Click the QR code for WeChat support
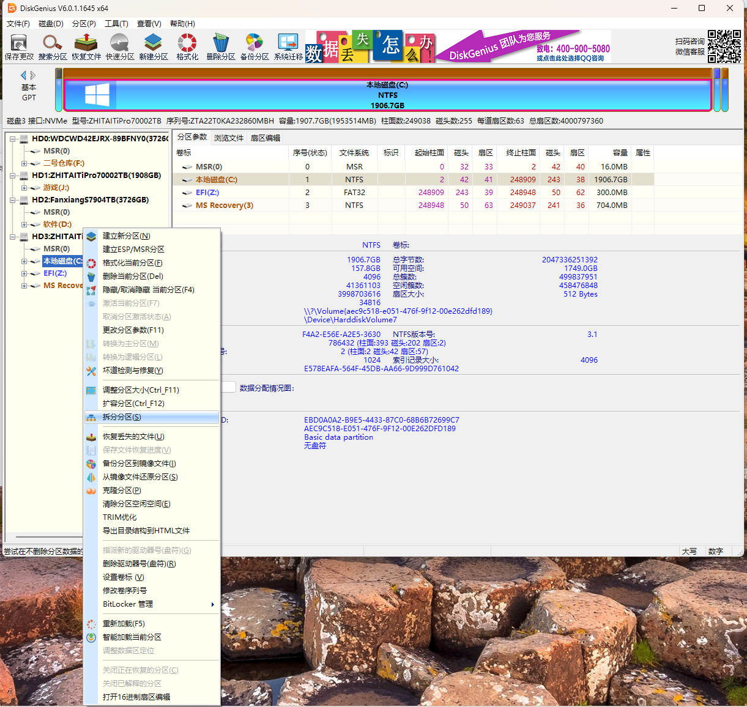 point(724,46)
